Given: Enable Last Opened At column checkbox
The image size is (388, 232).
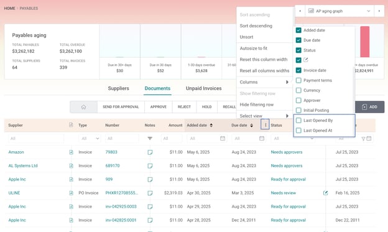Looking at the screenshot, I should pyautogui.click(x=298, y=131).
